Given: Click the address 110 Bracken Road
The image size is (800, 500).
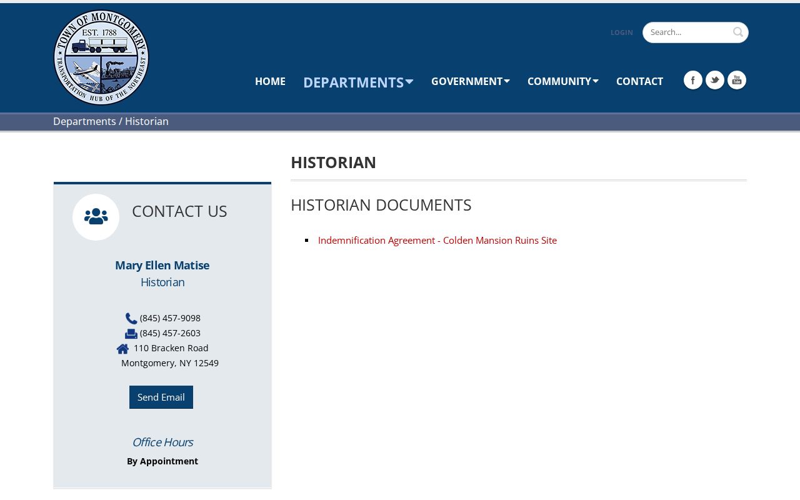Looking at the screenshot, I should pyautogui.click(x=171, y=348).
